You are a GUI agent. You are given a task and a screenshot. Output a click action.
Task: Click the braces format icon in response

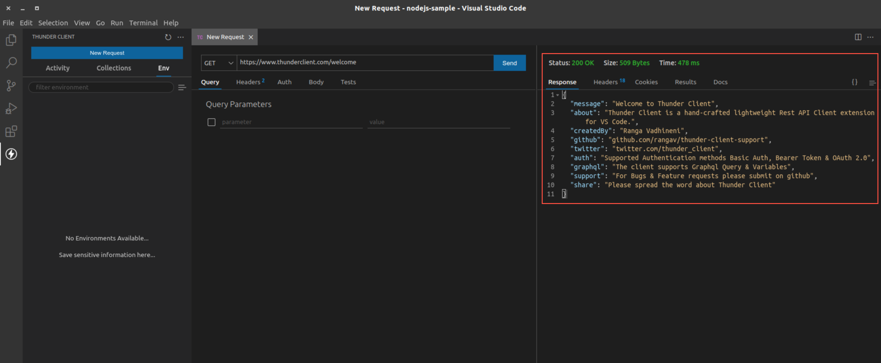point(855,82)
